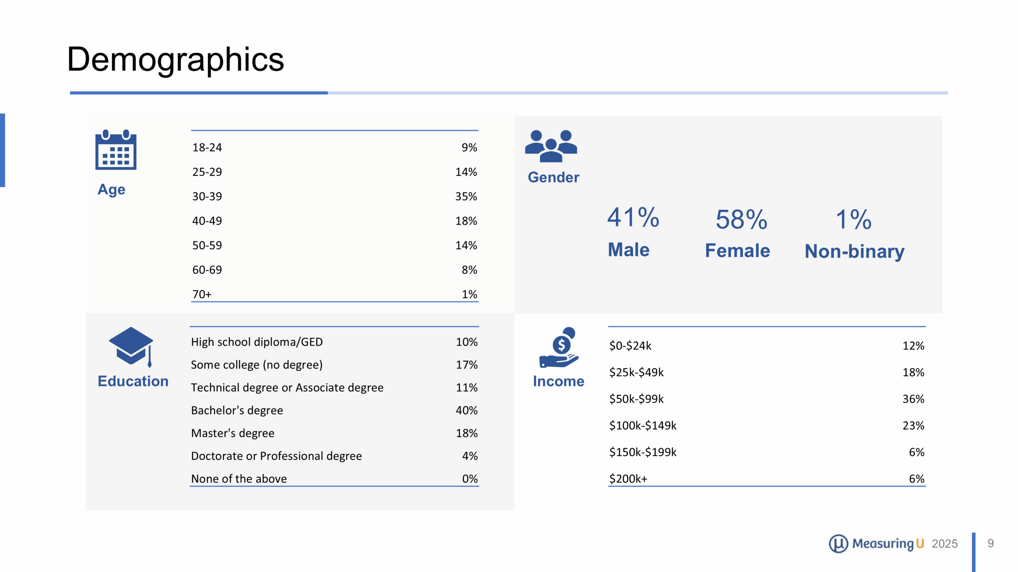Screen dimensions: 1018x572
Task: Click the $200k+ income row
Action: 766,479
